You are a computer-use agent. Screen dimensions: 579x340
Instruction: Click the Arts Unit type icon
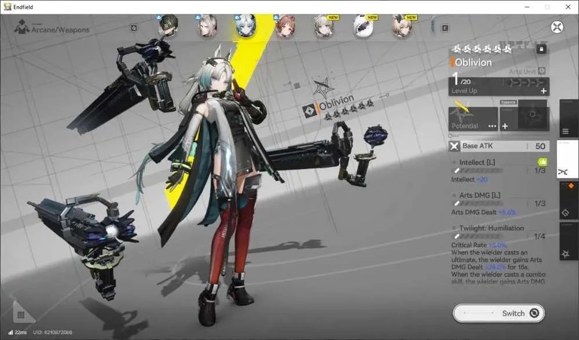pyautogui.click(x=542, y=71)
